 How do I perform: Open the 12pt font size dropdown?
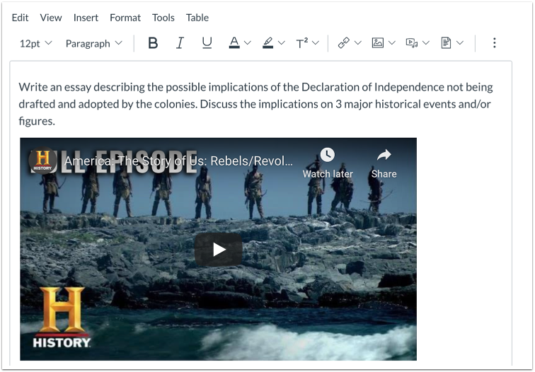tap(35, 43)
